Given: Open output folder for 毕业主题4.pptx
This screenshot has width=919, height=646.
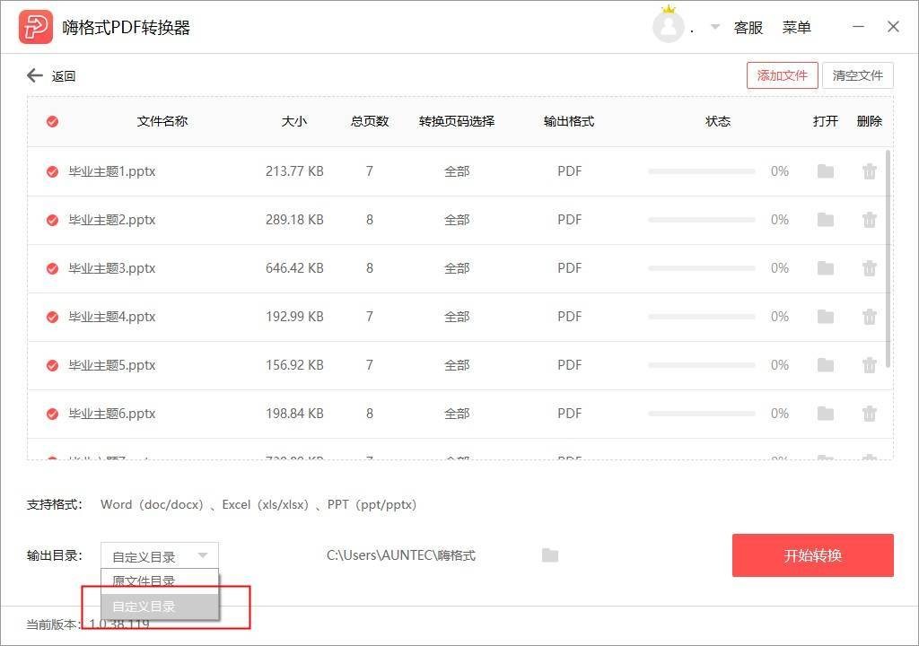Looking at the screenshot, I should pos(826,317).
